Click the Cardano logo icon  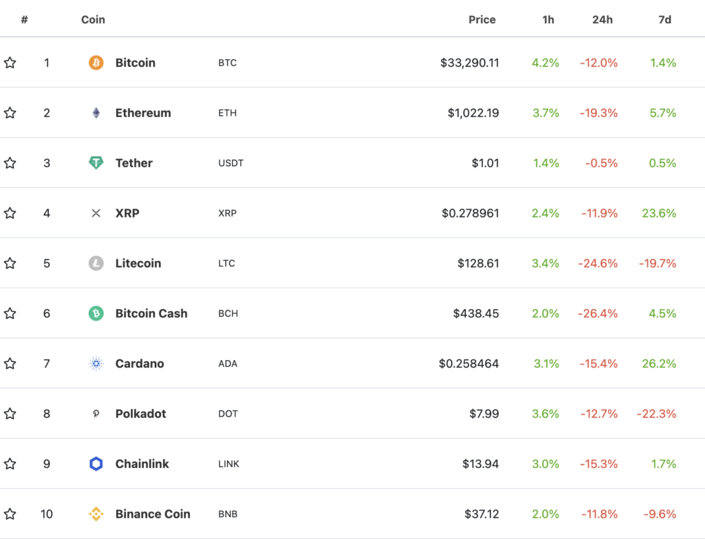(96, 363)
